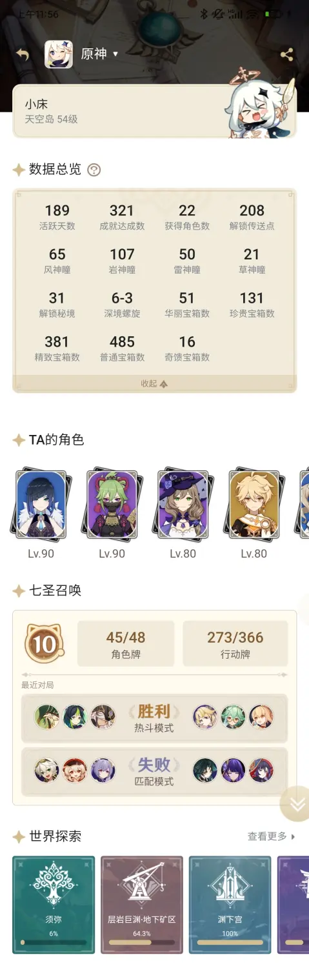
Task: Open the 胜利 热斗模式 match record
Action: point(154,718)
